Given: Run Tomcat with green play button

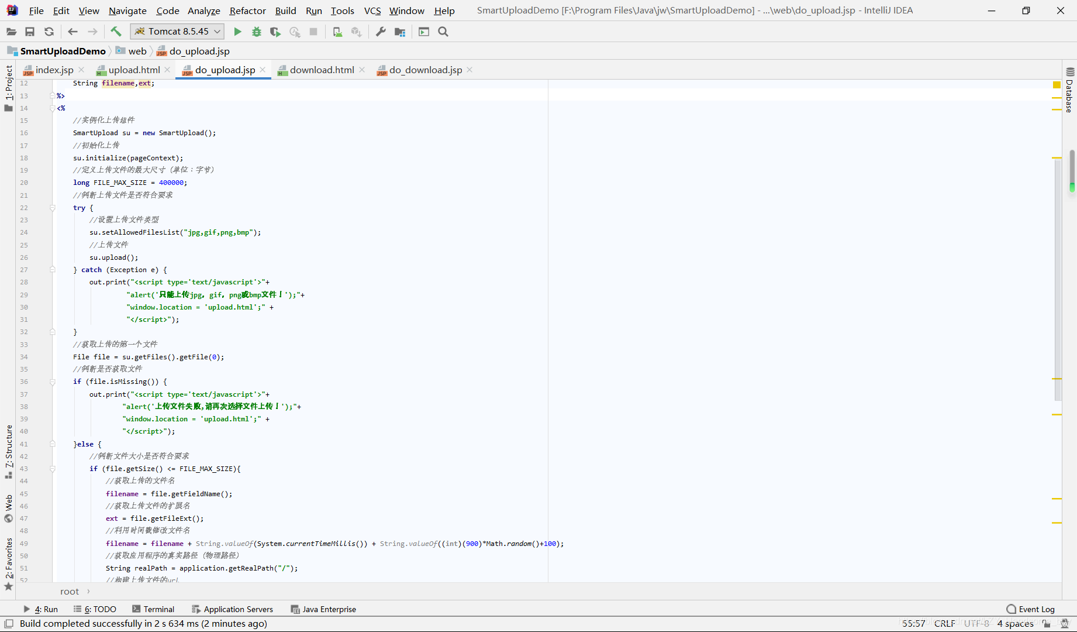Looking at the screenshot, I should click(237, 32).
